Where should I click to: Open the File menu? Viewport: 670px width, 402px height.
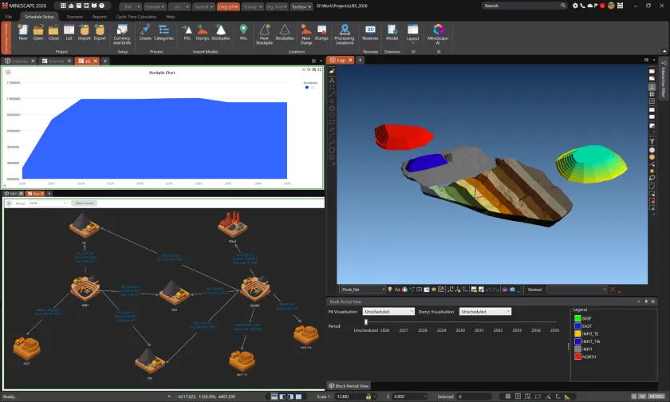click(9, 17)
